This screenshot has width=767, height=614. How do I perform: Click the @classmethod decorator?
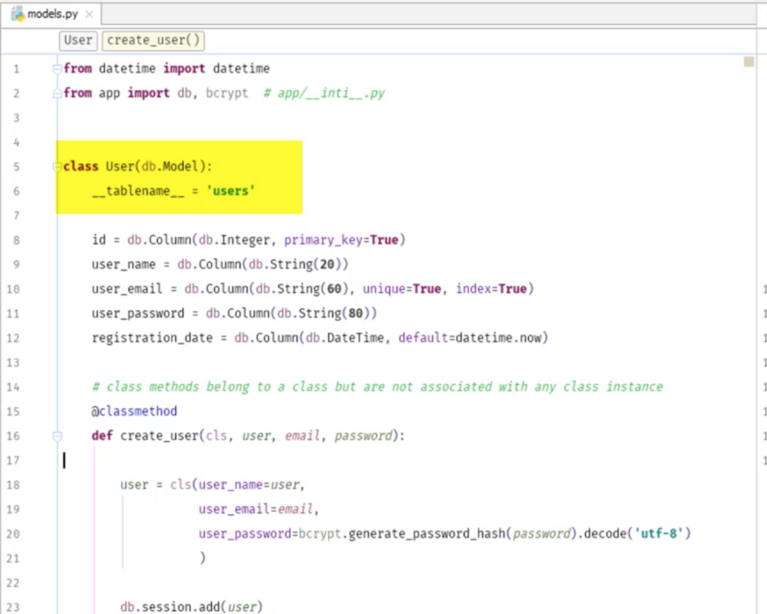click(x=134, y=412)
